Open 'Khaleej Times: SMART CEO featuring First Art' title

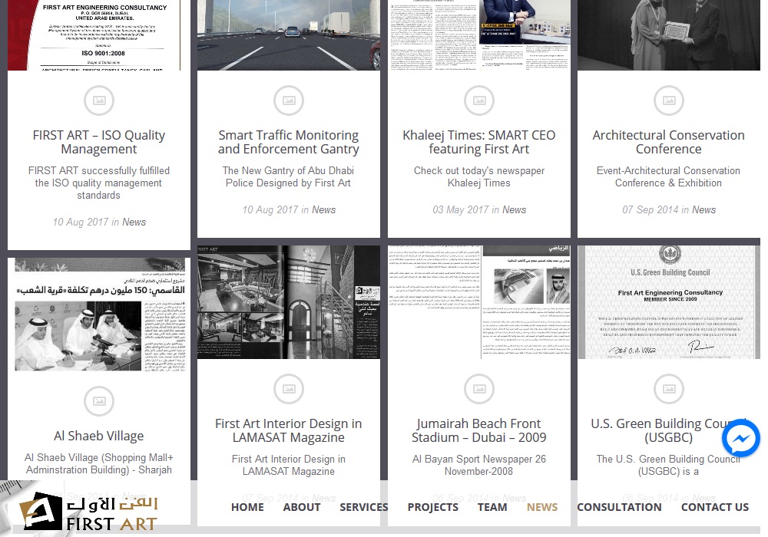pyautogui.click(x=479, y=142)
